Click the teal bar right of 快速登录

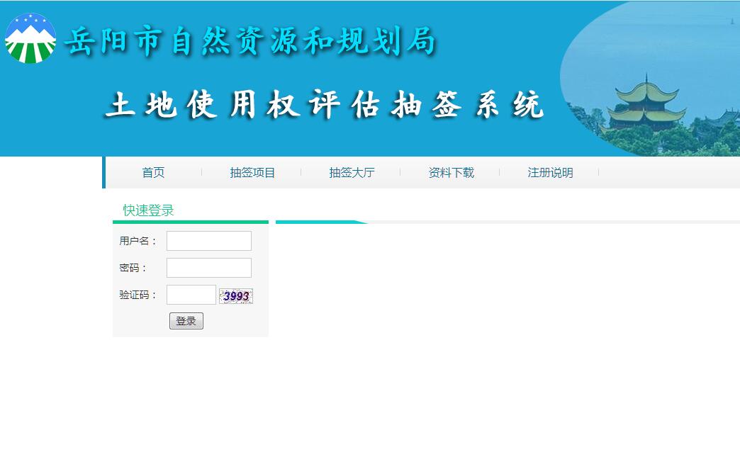click(319, 222)
